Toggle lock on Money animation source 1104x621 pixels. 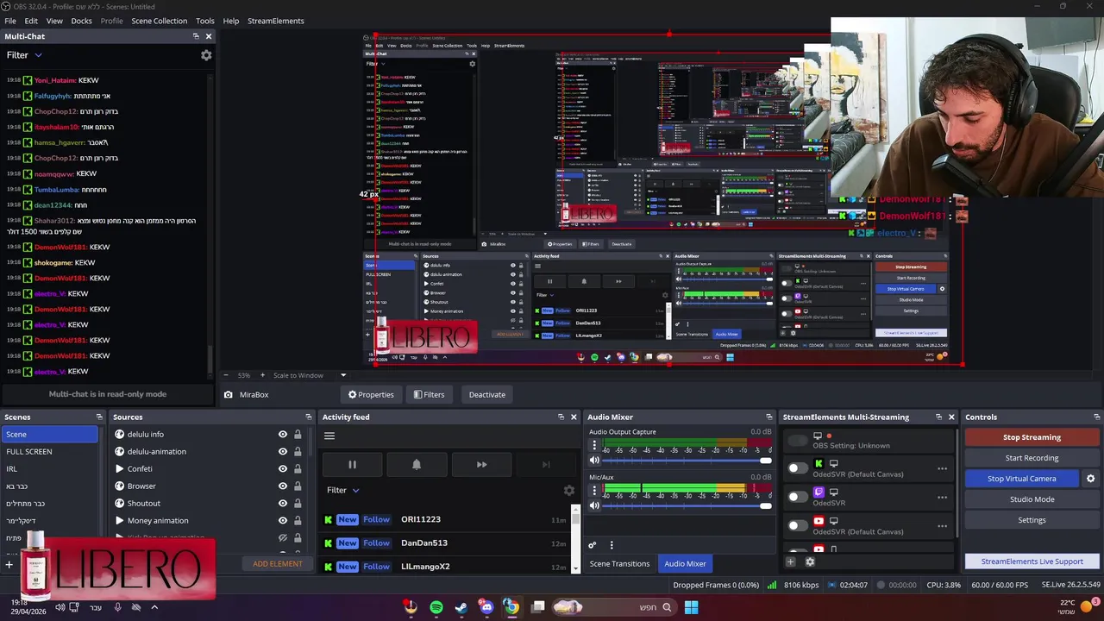298,520
